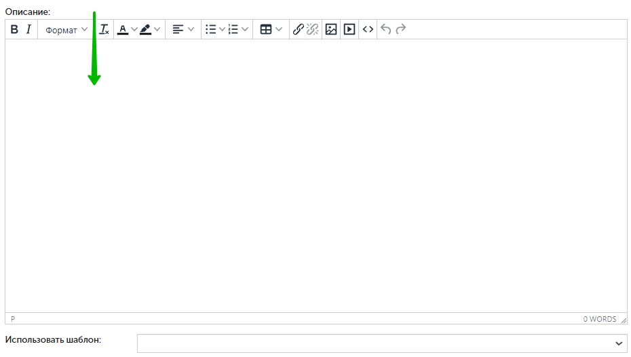Click the clear formatting icon
Screen dimensions: 631x357
point(104,29)
